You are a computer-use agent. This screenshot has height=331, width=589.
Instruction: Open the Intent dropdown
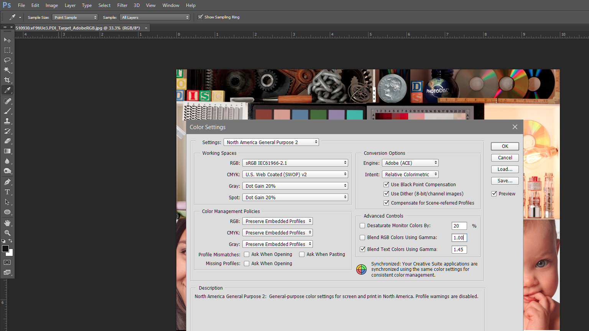tap(410, 174)
